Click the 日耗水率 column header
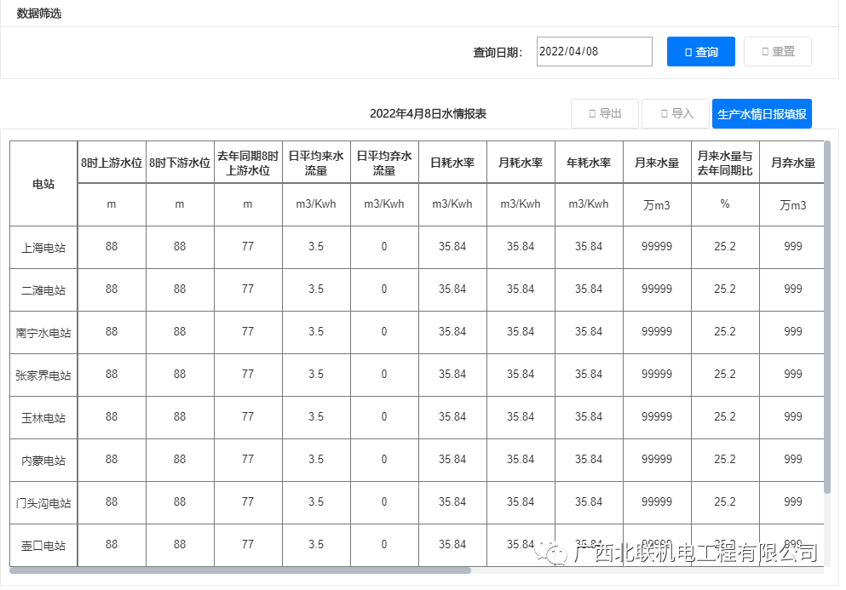Image resolution: width=846 pixels, height=590 pixels. point(452,163)
